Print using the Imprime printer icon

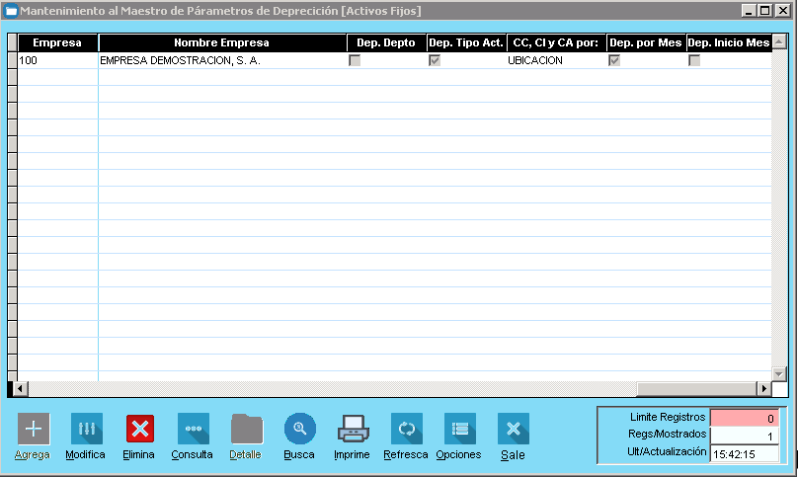click(x=353, y=429)
